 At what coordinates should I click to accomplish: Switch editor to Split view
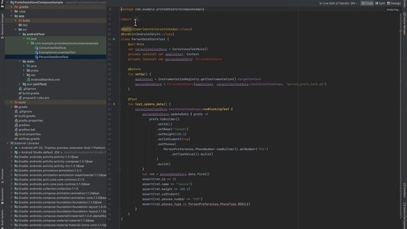(380, 3)
